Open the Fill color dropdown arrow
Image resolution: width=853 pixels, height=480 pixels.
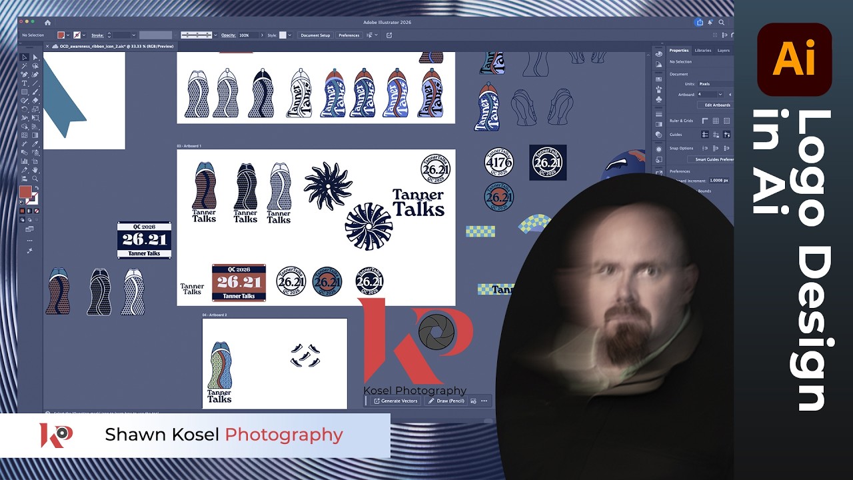coord(69,35)
